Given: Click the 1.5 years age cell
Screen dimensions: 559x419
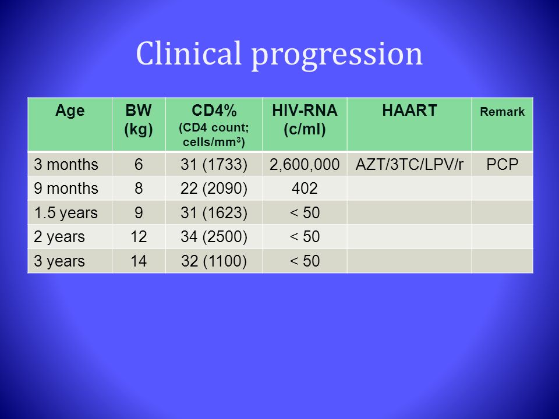Looking at the screenshot, I should pos(70,212).
